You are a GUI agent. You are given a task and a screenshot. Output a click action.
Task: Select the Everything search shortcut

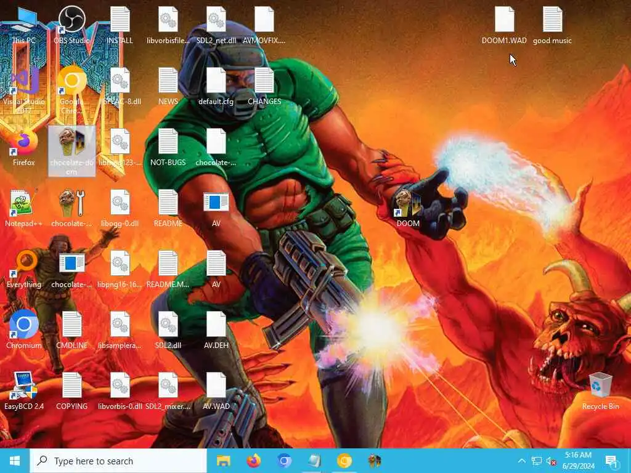[x=24, y=269]
